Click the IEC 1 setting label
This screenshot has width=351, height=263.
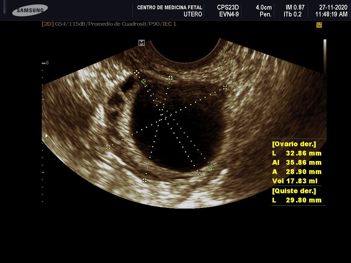point(169,24)
